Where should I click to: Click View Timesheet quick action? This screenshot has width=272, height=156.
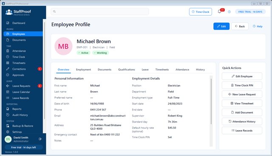[x=242, y=103]
